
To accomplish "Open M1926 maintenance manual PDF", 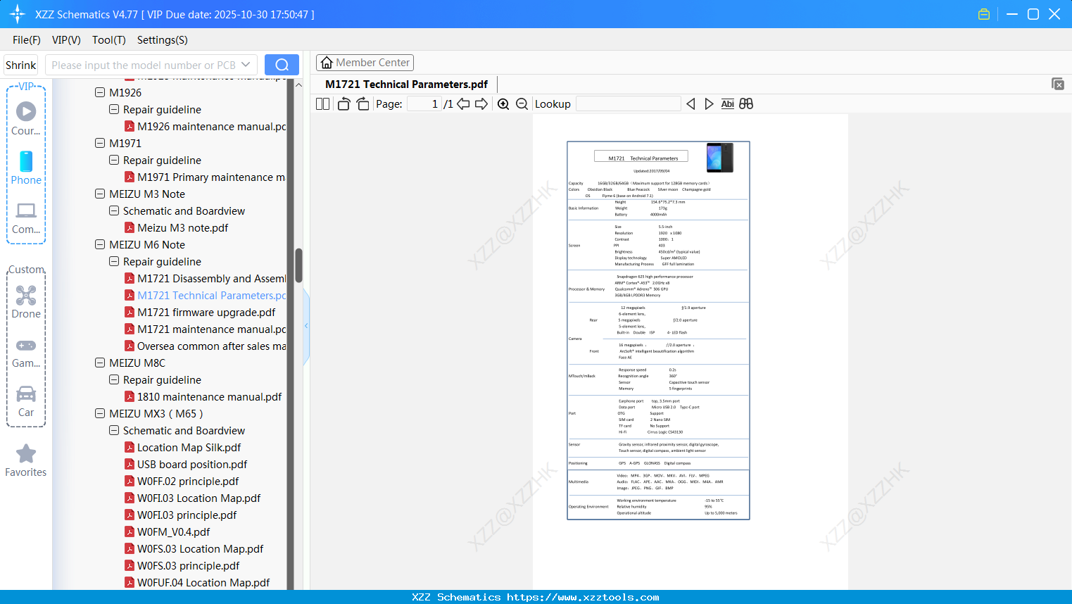I will coord(206,127).
